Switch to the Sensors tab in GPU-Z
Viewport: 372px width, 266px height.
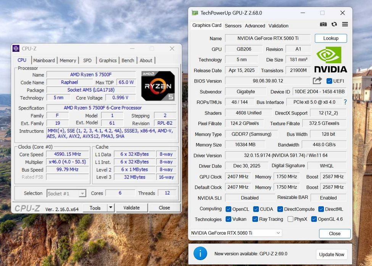point(233,25)
